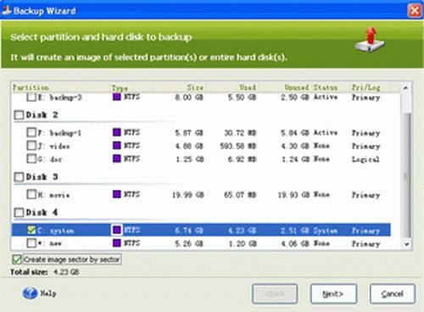This screenshot has width=424, height=312.
Task: Click the Next button
Action: tap(333, 294)
